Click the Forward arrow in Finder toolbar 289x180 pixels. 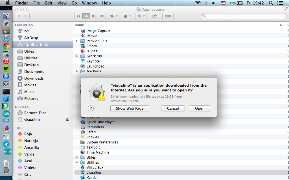coord(26,16)
